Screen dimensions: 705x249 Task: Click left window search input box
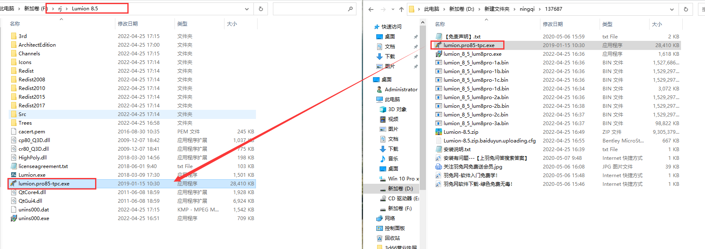310,9
